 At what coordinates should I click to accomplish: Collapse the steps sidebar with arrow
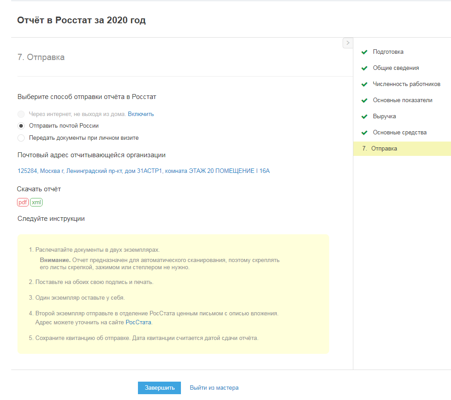[x=348, y=43]
